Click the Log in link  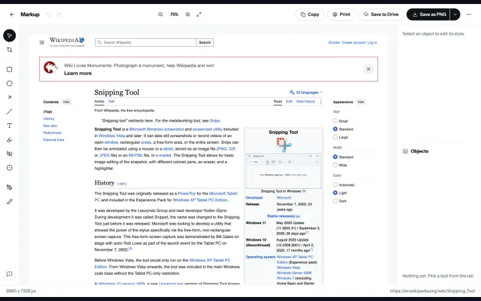point(372,42)
